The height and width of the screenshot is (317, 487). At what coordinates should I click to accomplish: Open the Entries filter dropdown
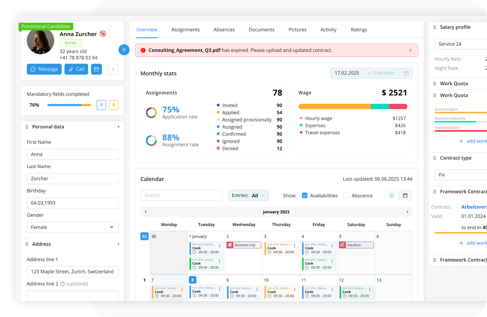point(248,195)
